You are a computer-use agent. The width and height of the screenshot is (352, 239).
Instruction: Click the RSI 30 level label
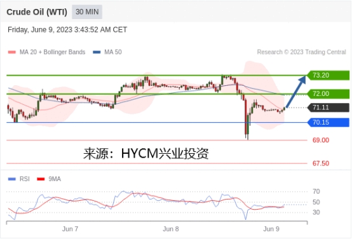(x=316, y=212)
